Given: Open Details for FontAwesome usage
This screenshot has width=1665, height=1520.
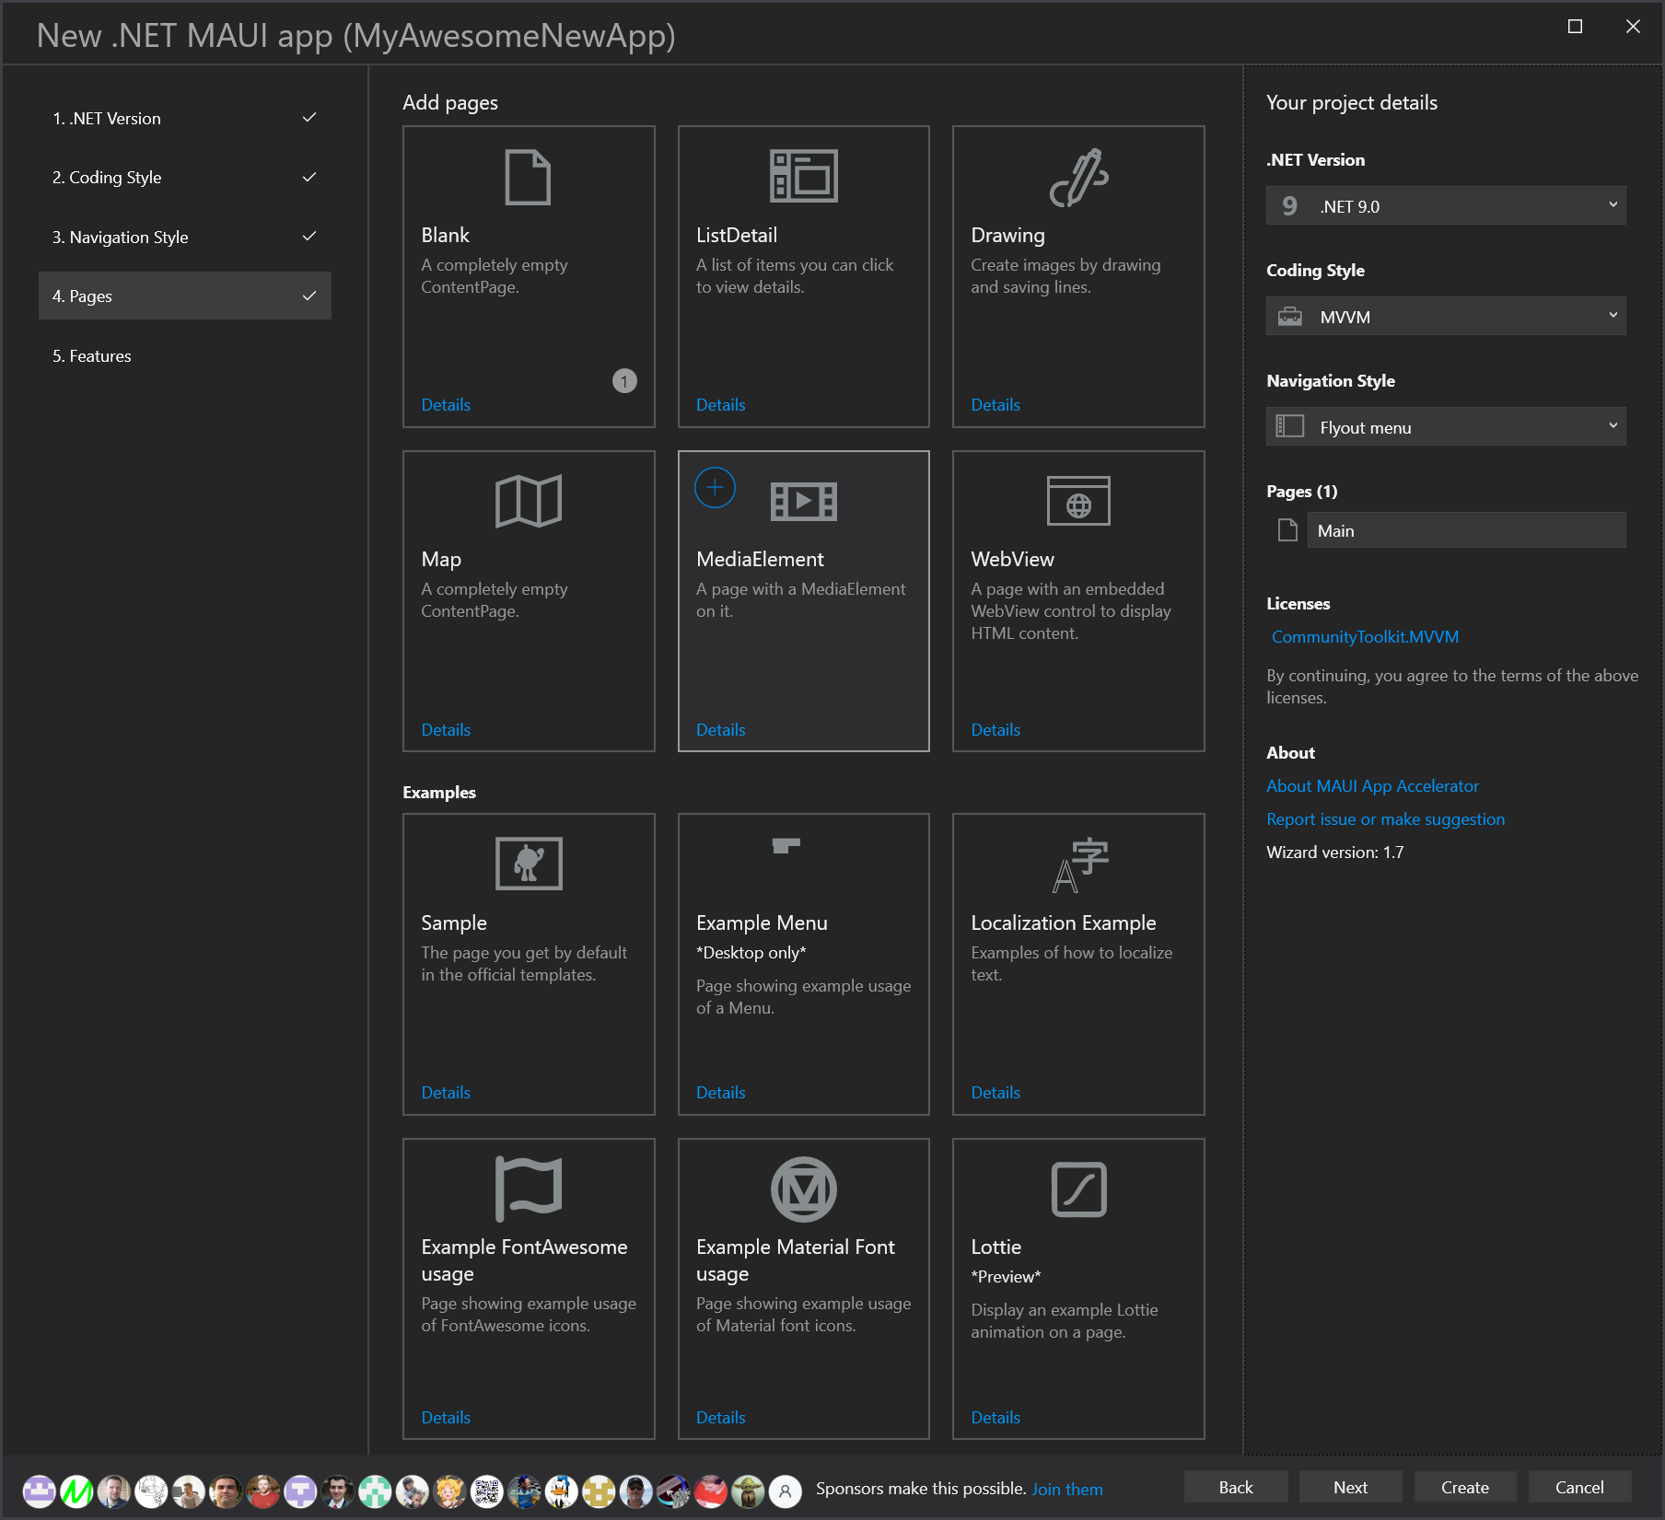Looking at the screenshot, I should pyautogui.click(x=446, y=1417).
